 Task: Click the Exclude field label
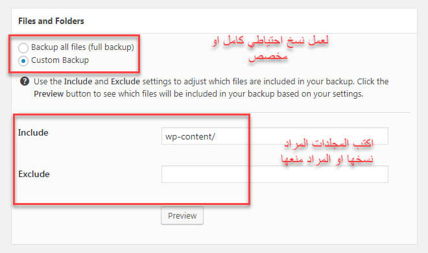34,174
